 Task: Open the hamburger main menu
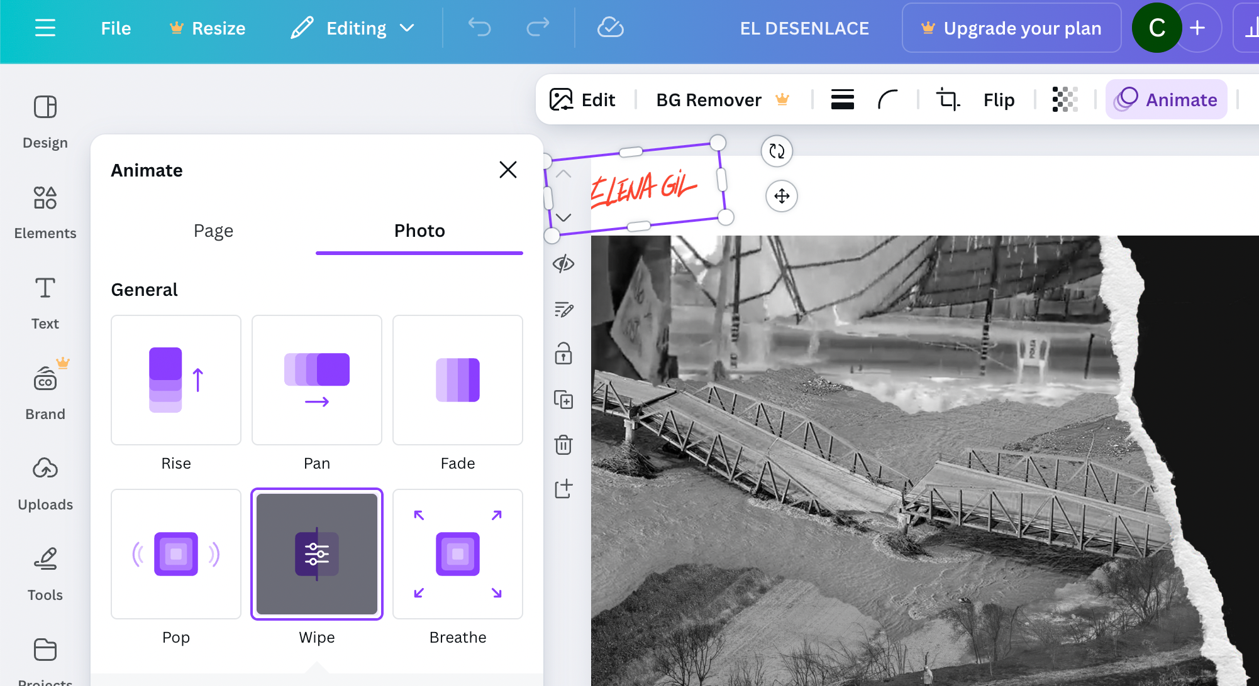(x=45, y=28)
